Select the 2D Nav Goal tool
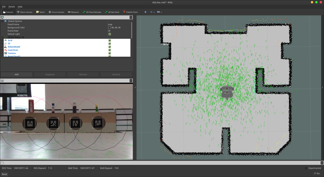 [112, 12]
